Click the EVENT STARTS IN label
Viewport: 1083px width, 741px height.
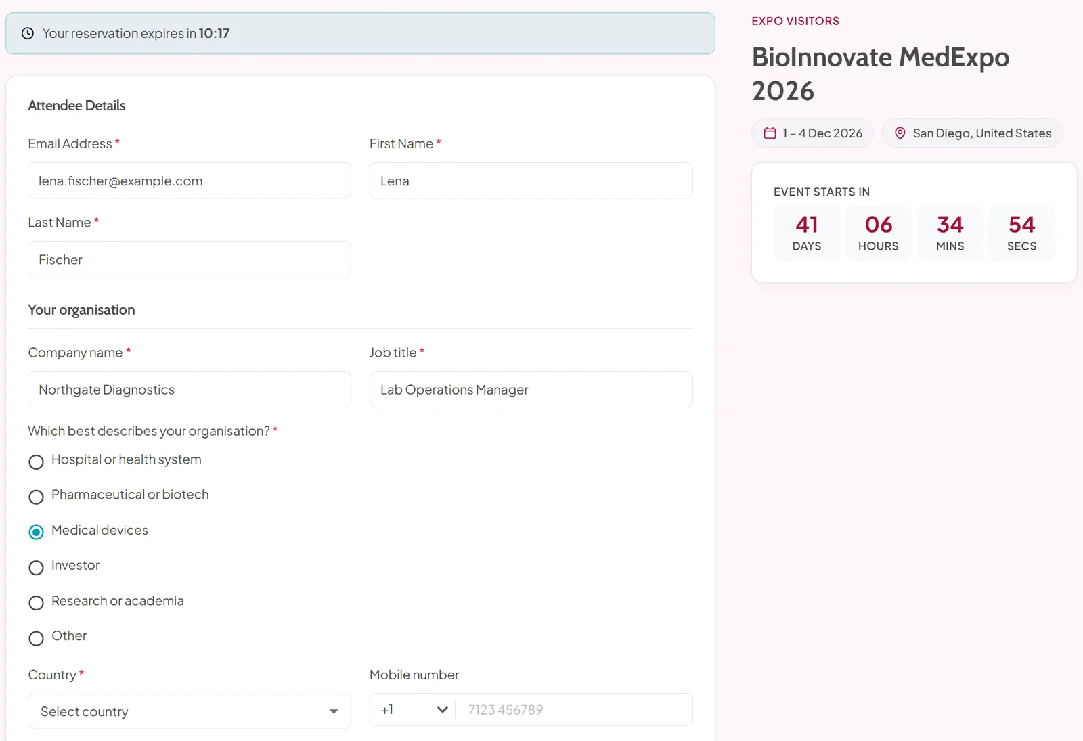click(822, 192)
